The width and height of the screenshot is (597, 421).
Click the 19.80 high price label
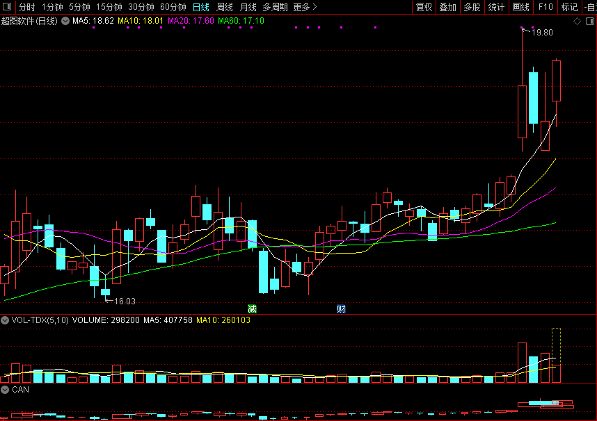[x=542, y=33]
